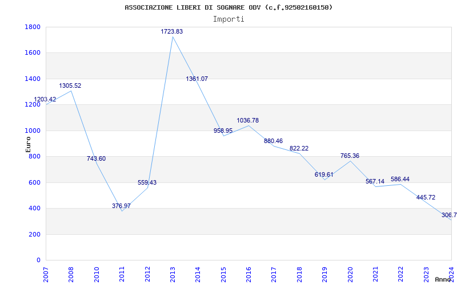Screen dimensions: 457x285
Task: Select the year 2010 axis label
Action: pyautogui.click(x=97, y=275)
